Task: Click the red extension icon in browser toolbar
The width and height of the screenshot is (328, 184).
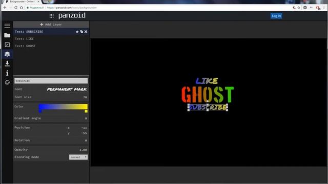Action: pos(318,8)
